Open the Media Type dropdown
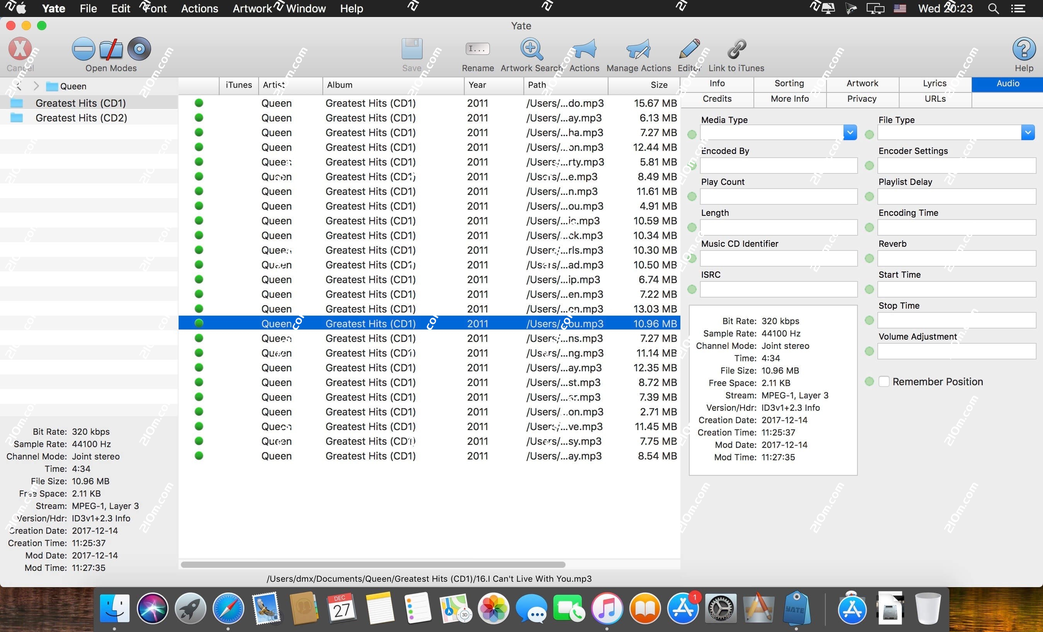1043x632 pixels. click(850, 132)
